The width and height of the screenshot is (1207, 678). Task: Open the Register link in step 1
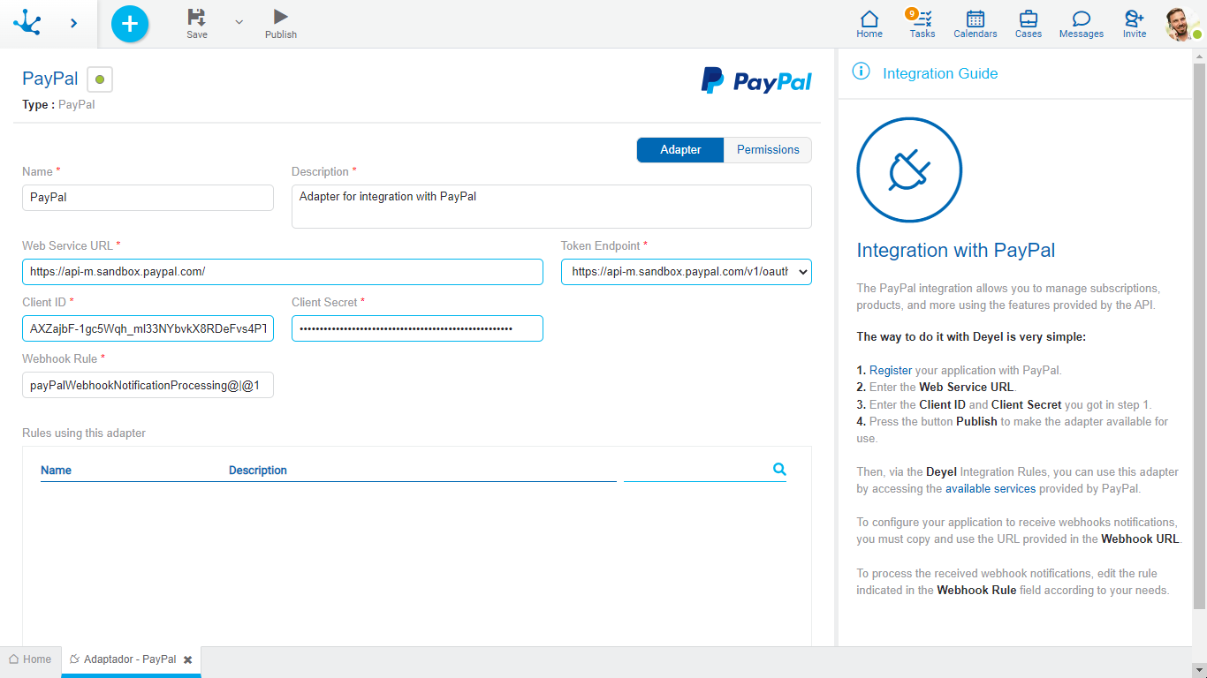click(x=890, y=370)
